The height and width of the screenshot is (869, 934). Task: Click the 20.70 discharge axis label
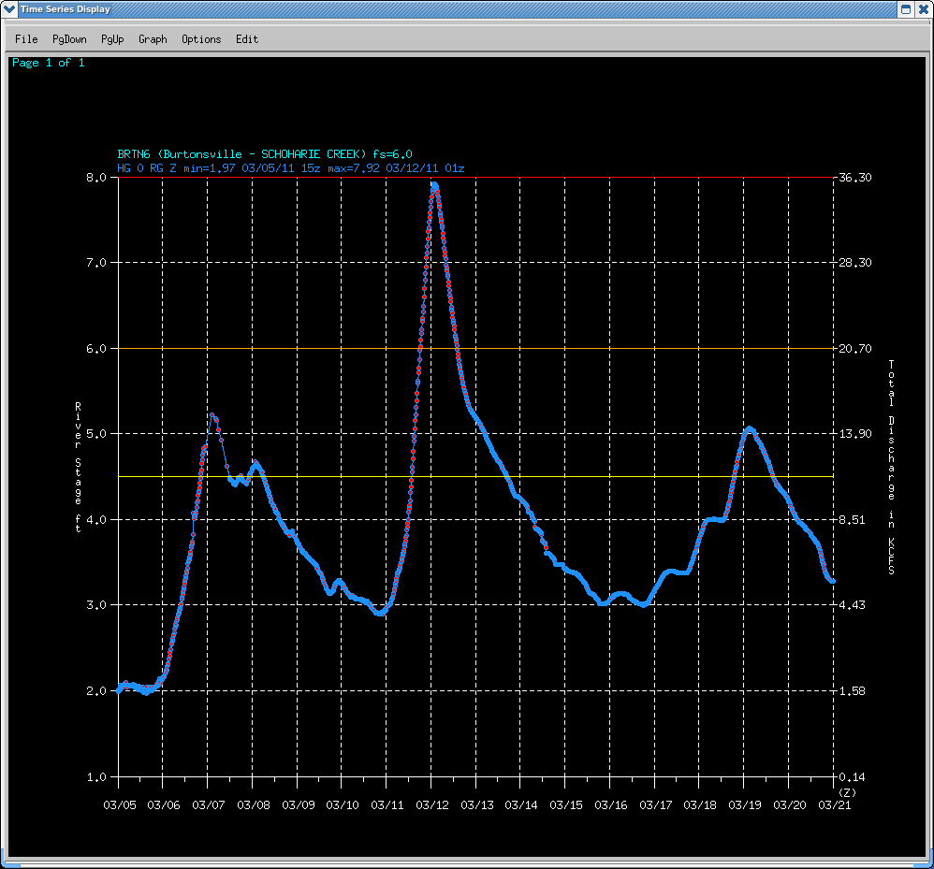(854, 349)
